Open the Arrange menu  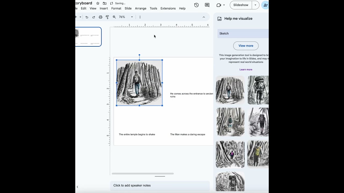pyautogui.click(x=141, y=8)
